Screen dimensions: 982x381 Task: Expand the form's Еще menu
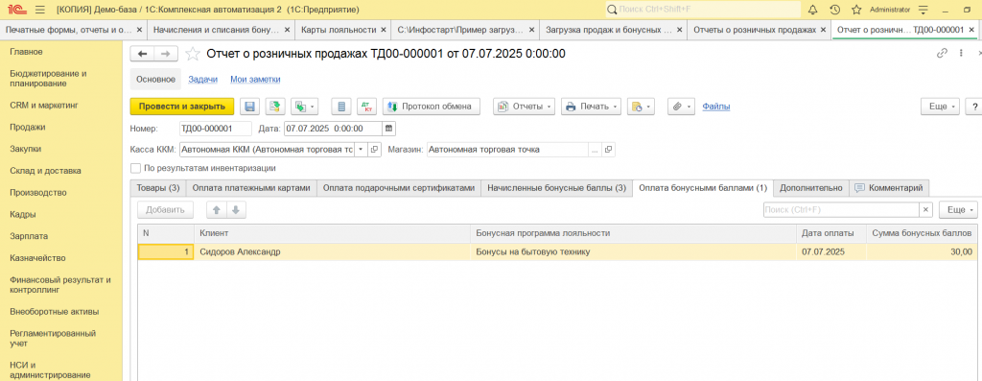point(940,107)
